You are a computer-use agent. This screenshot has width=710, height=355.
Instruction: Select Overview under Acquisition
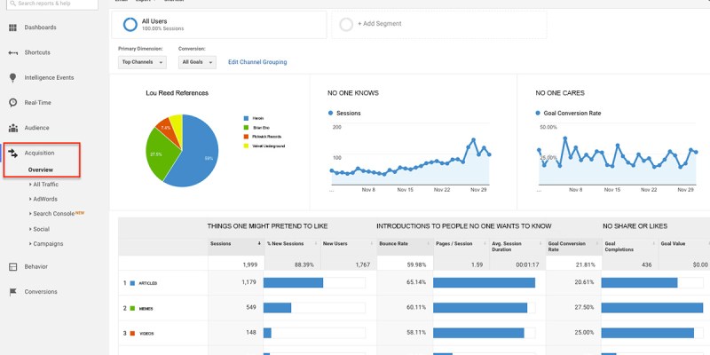pyautogui.click(x=41, y=169)
